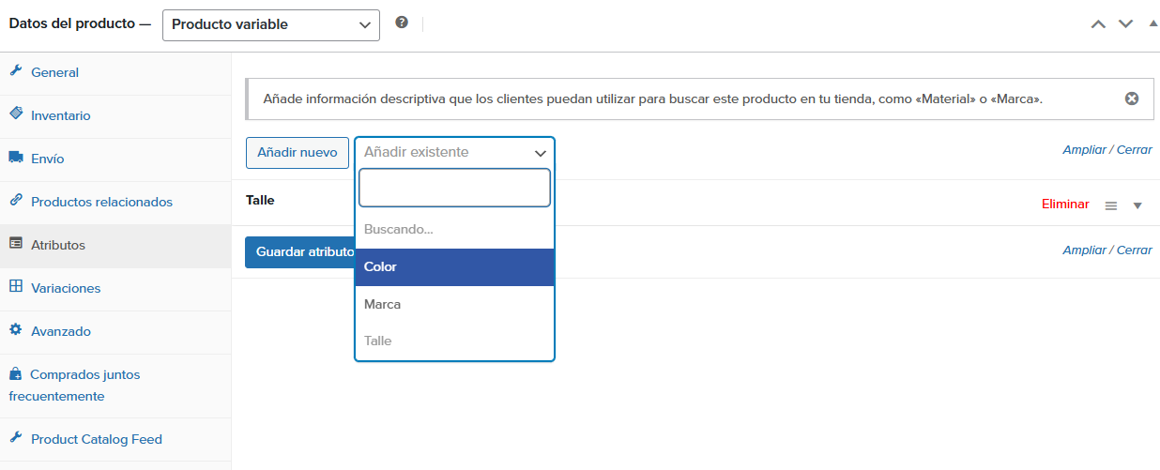Click the upper Cerrar link
The height and width of the screenshot is (470, 1160).
(x=1135, y=149)
